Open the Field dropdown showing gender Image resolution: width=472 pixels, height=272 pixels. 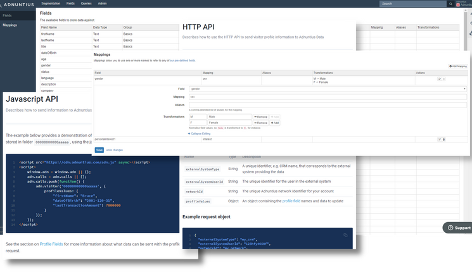[x=328, y=89]
